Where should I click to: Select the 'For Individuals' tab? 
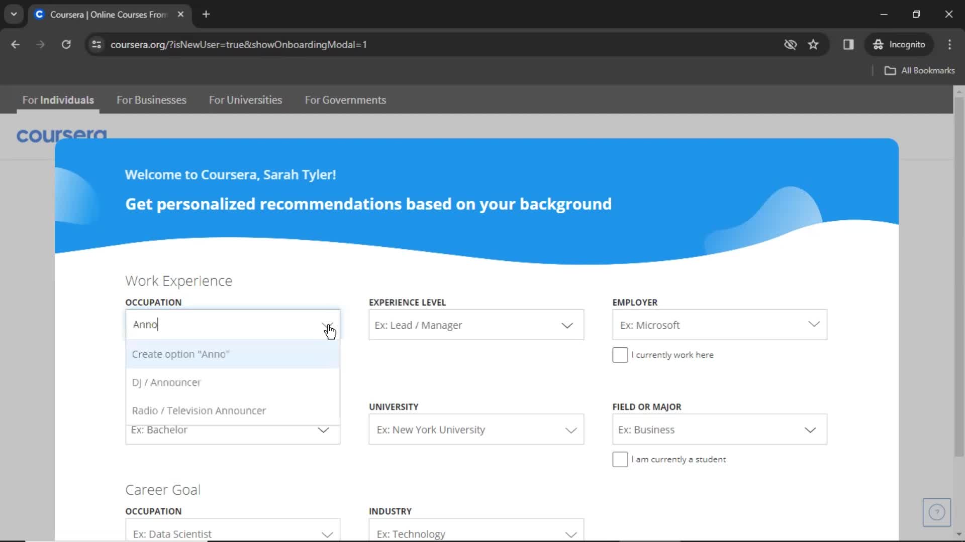tap(58, 100)
